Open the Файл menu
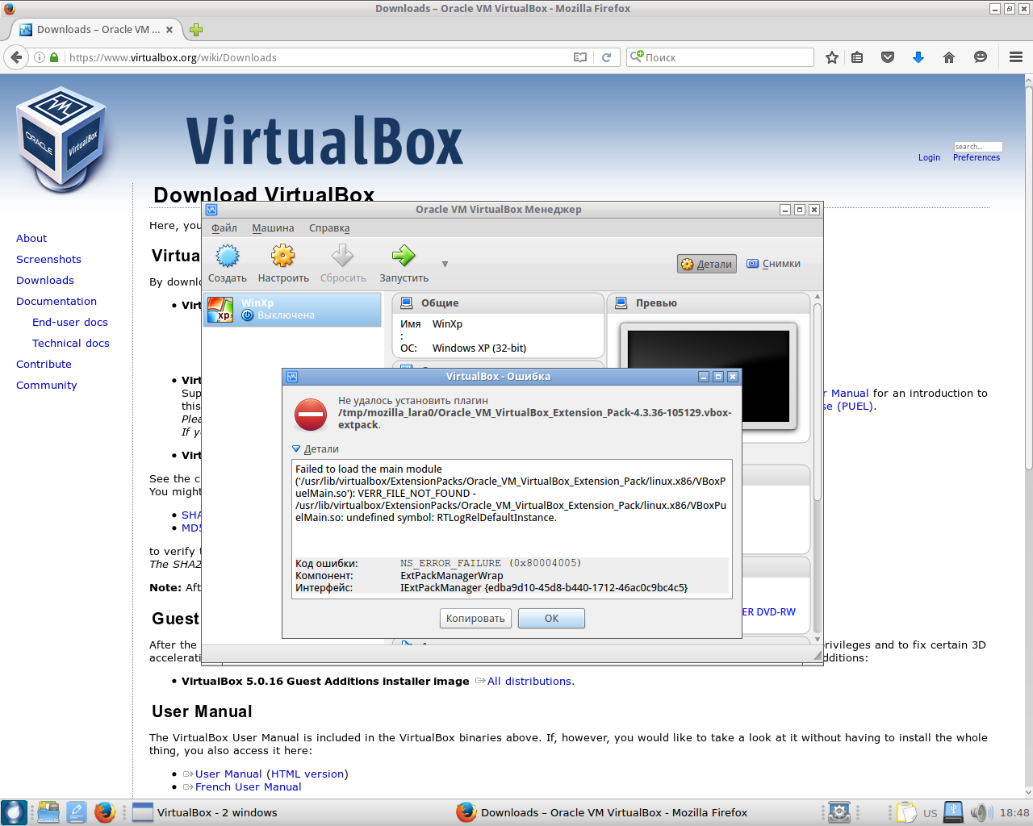The width and height of the screenshot is (1033, 826). coord(224,228)
